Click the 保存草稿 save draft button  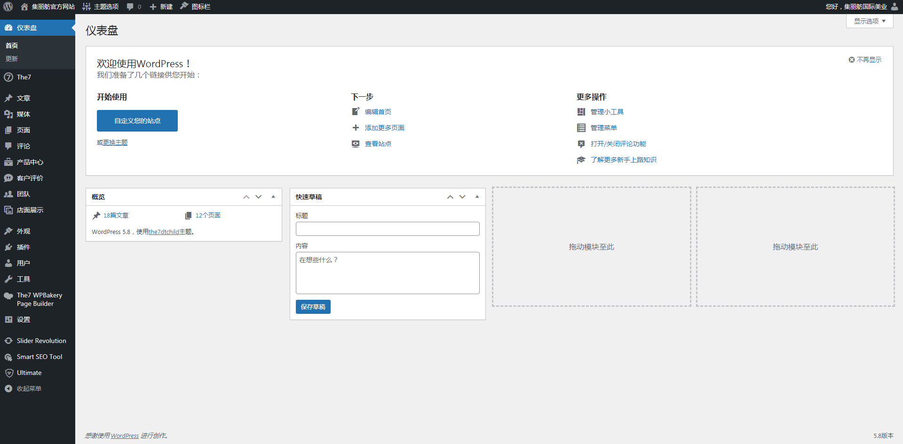pos(313,307)
